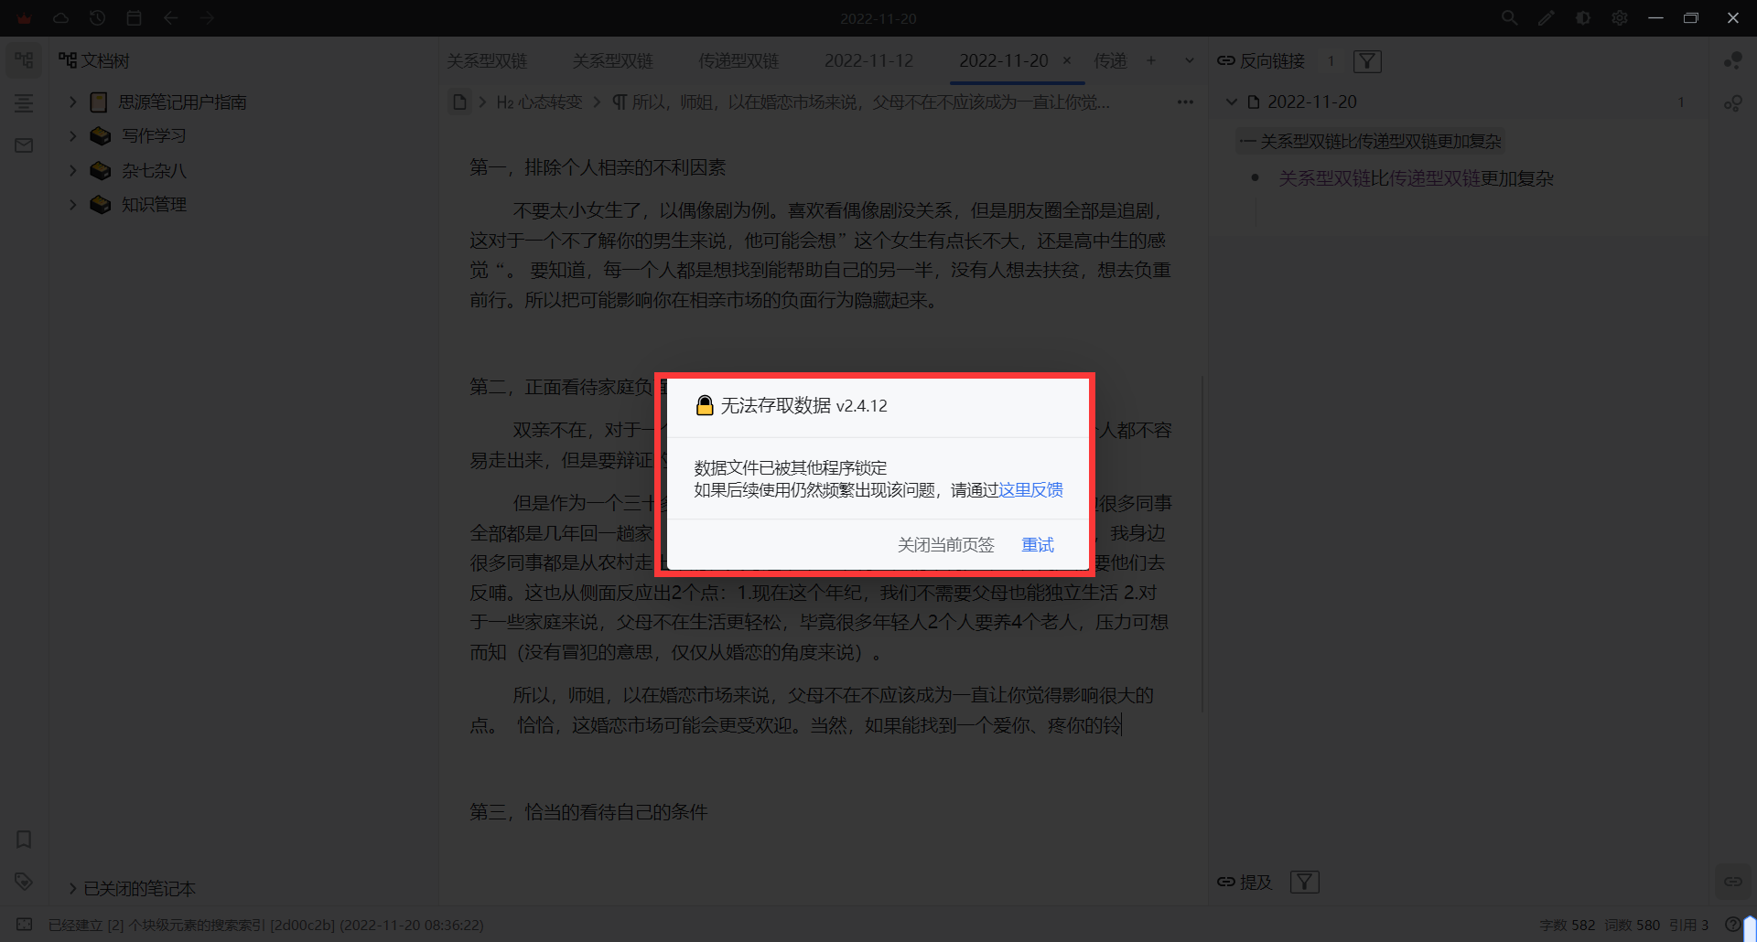Collapse the 2022-11-20 backlink group
The height and width of the screenshot is (942, 1757).
[x=1232, y=102]
